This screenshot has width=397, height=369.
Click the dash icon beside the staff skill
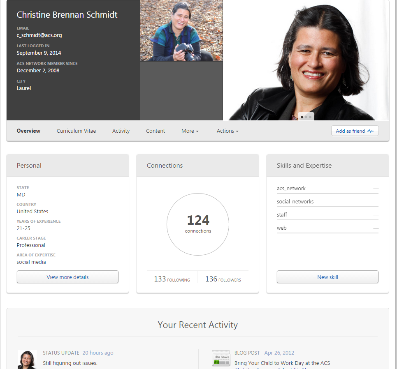click(x=376, y=215)
